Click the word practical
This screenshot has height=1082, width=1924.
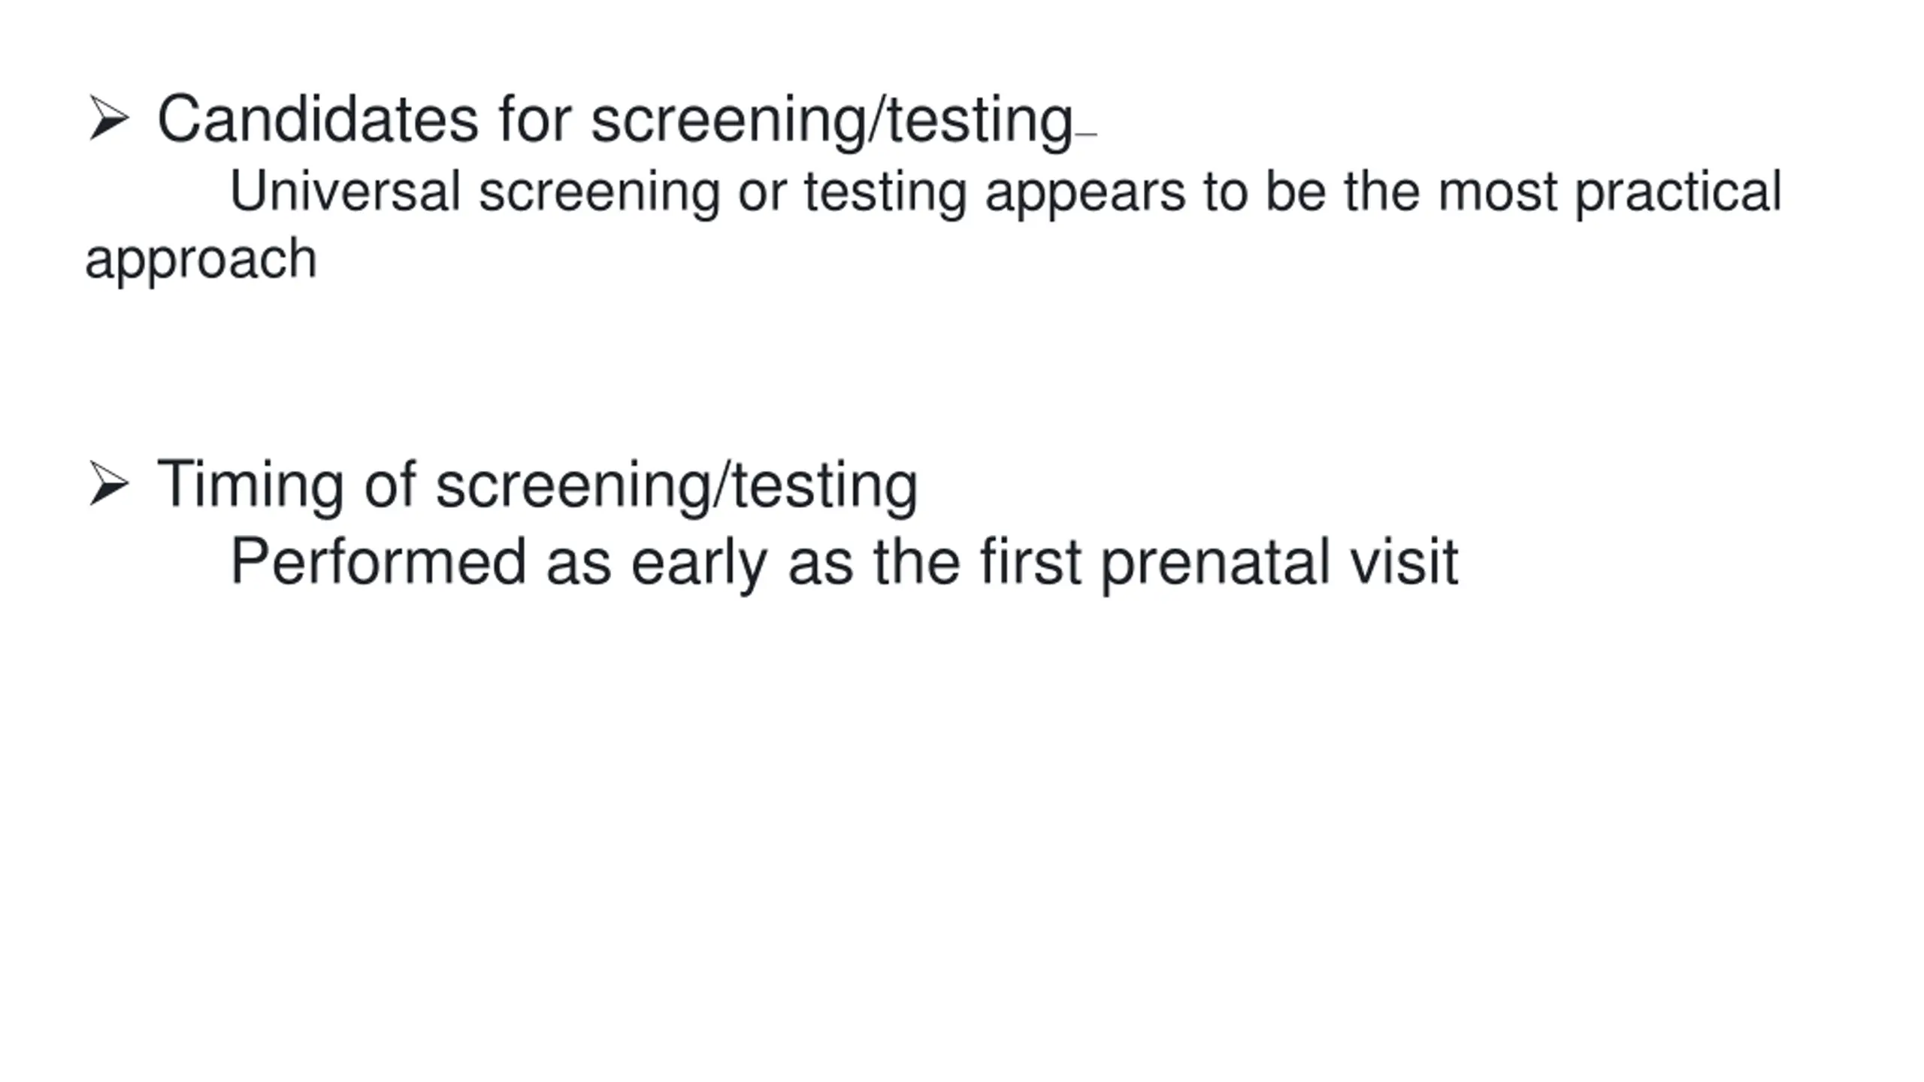(x=1678, y=192)
